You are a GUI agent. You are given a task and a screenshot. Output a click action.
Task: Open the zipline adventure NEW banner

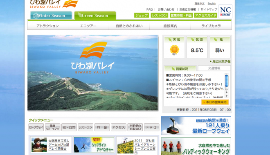(94, 145)
